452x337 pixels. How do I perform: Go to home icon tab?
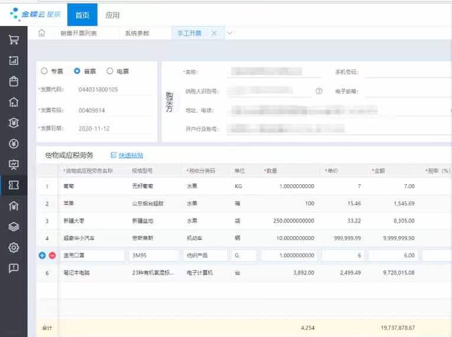click(x=41, y=34)
